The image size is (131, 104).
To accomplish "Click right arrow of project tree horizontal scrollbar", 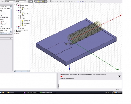I will tap(9, 33).
